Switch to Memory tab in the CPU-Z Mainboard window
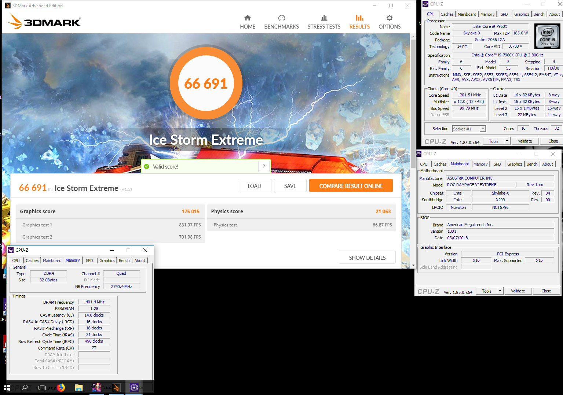This screenshot has height=395, width=563. tap(480, 164)
